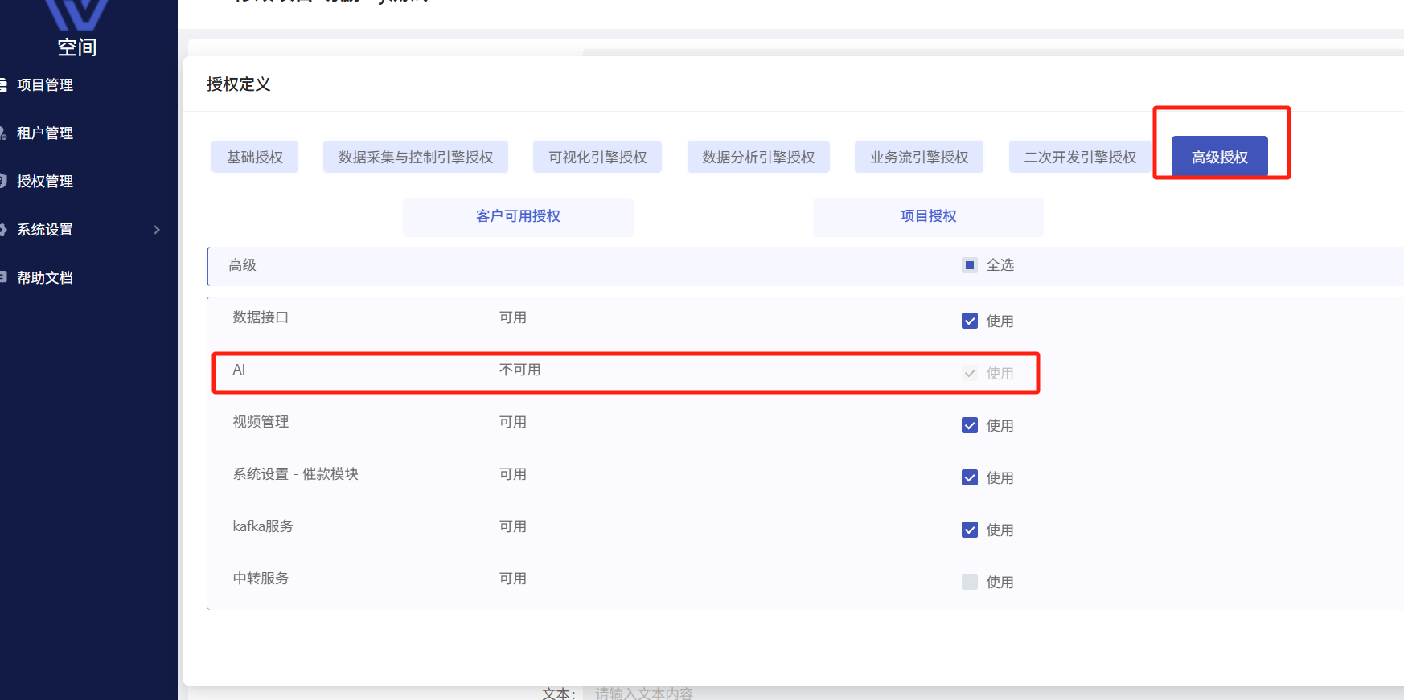Uncheck 使用 for kafka服务
Screen dimensions: 1404x700
(970, 530)
